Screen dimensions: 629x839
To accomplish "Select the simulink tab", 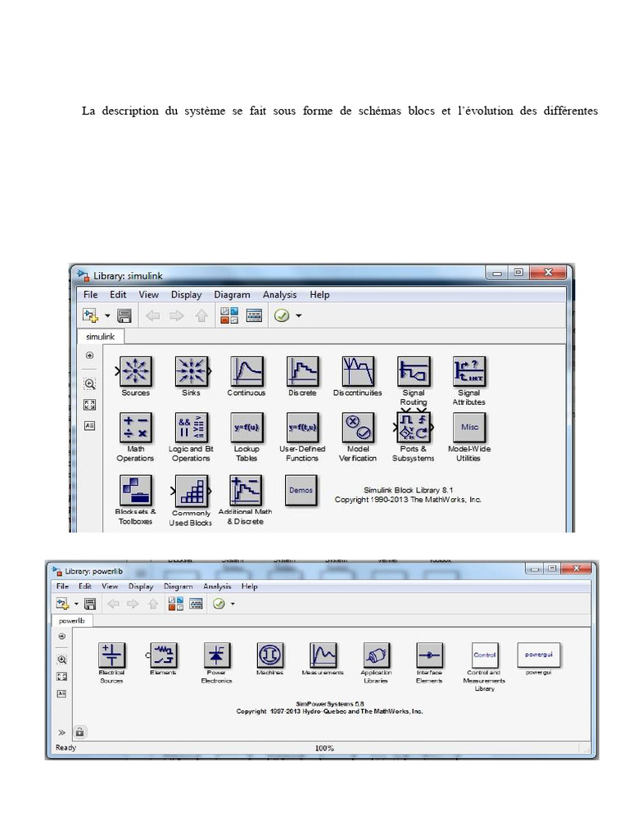I will pyautogui.click(x=100, y=337).
